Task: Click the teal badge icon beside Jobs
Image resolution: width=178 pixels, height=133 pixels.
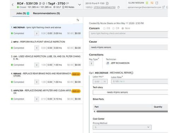Action: pyautogui.click(x=28, y=13)
